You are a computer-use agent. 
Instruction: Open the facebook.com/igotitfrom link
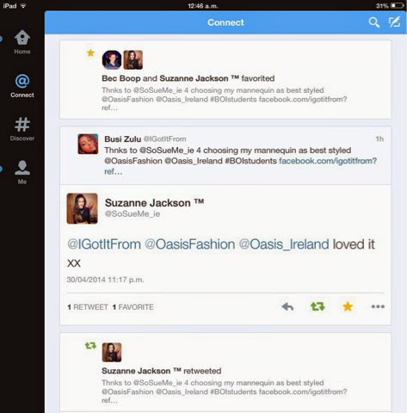point(328,161)
